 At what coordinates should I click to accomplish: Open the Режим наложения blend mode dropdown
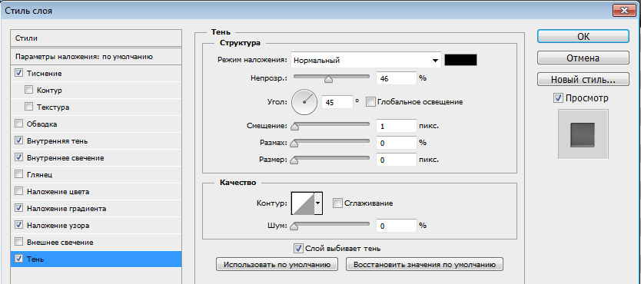(x=367, y=61)
